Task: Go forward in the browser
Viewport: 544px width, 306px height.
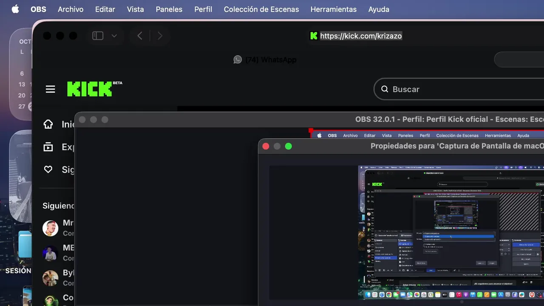Action: 160,36
